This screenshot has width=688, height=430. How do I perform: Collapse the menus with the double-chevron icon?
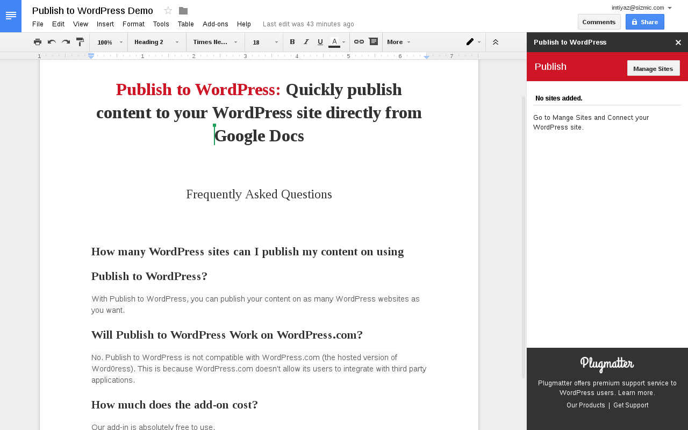(496, 42)
